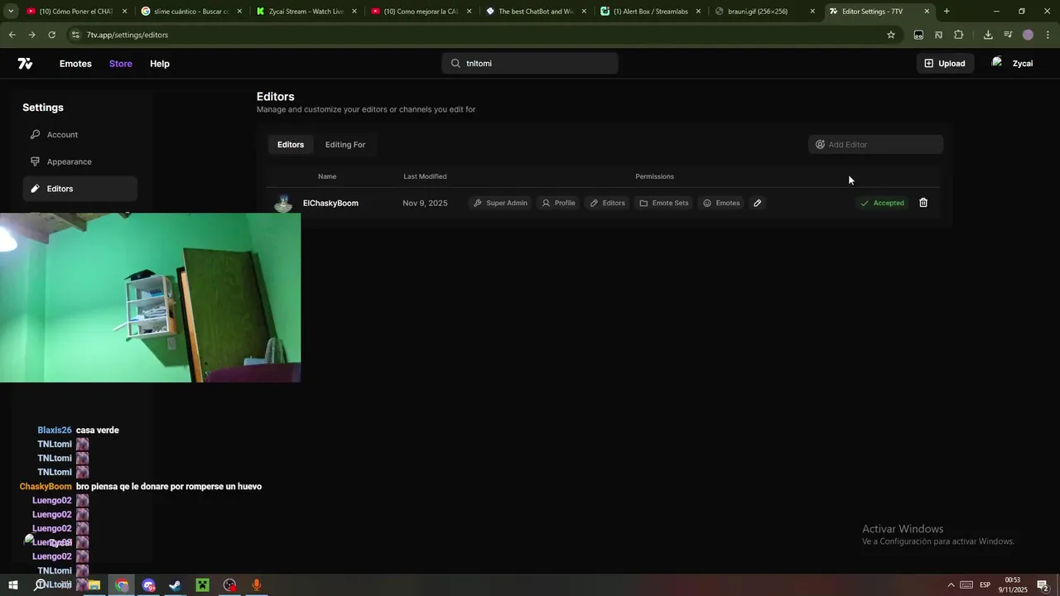Open the Zycai user profile menu
This screenshot has height=596, width=1060.
(1013, 63)
